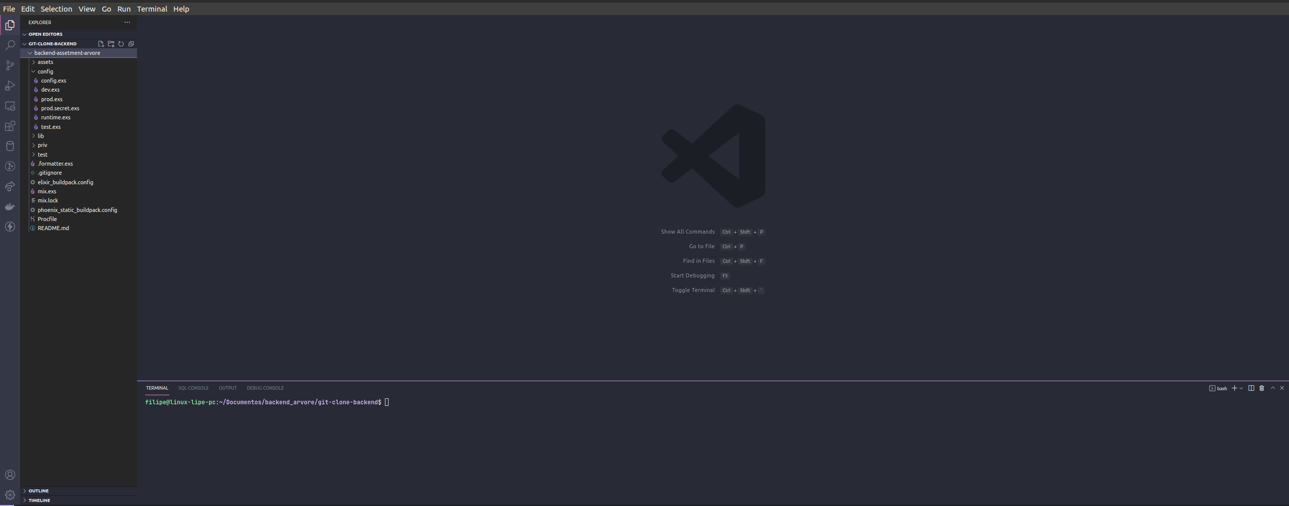Open the Remote Explorer view

[x=10, y=106]
